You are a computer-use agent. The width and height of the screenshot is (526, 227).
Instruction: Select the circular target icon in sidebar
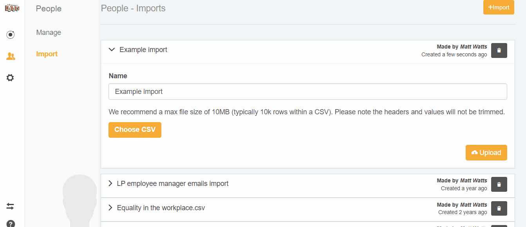(10, 34)
